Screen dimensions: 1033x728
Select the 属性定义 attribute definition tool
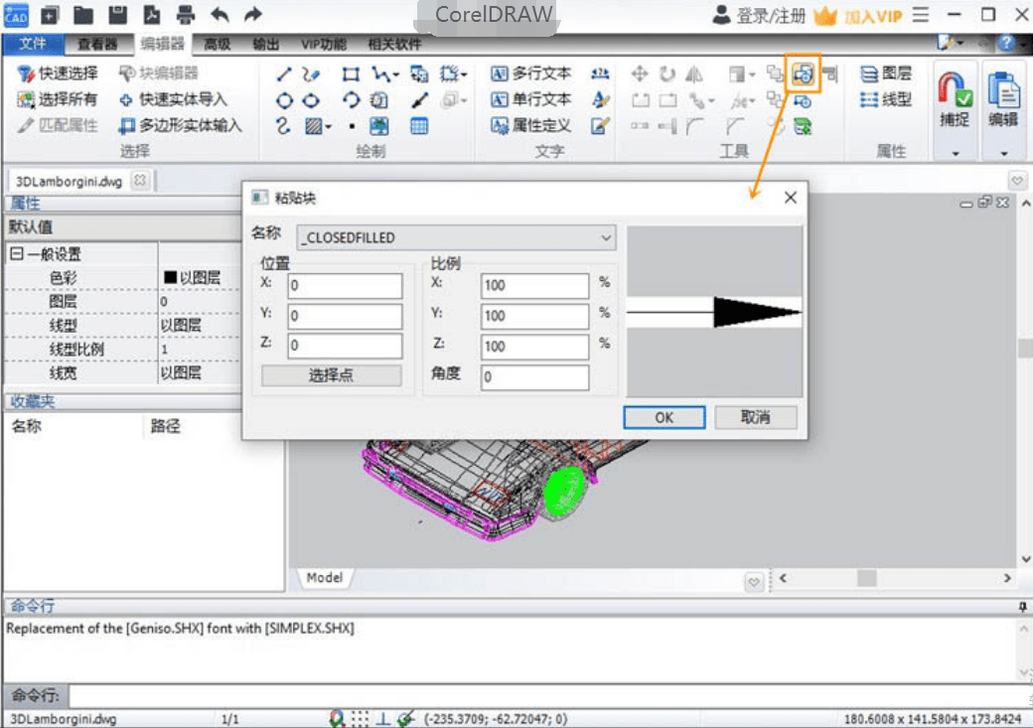[x=531, y=126]
